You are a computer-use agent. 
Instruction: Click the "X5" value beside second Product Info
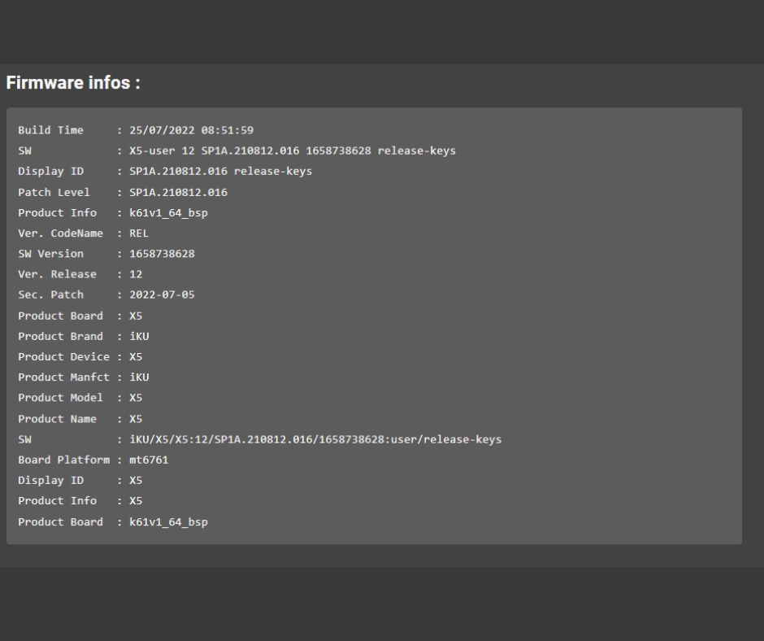(x=136, y=500)
